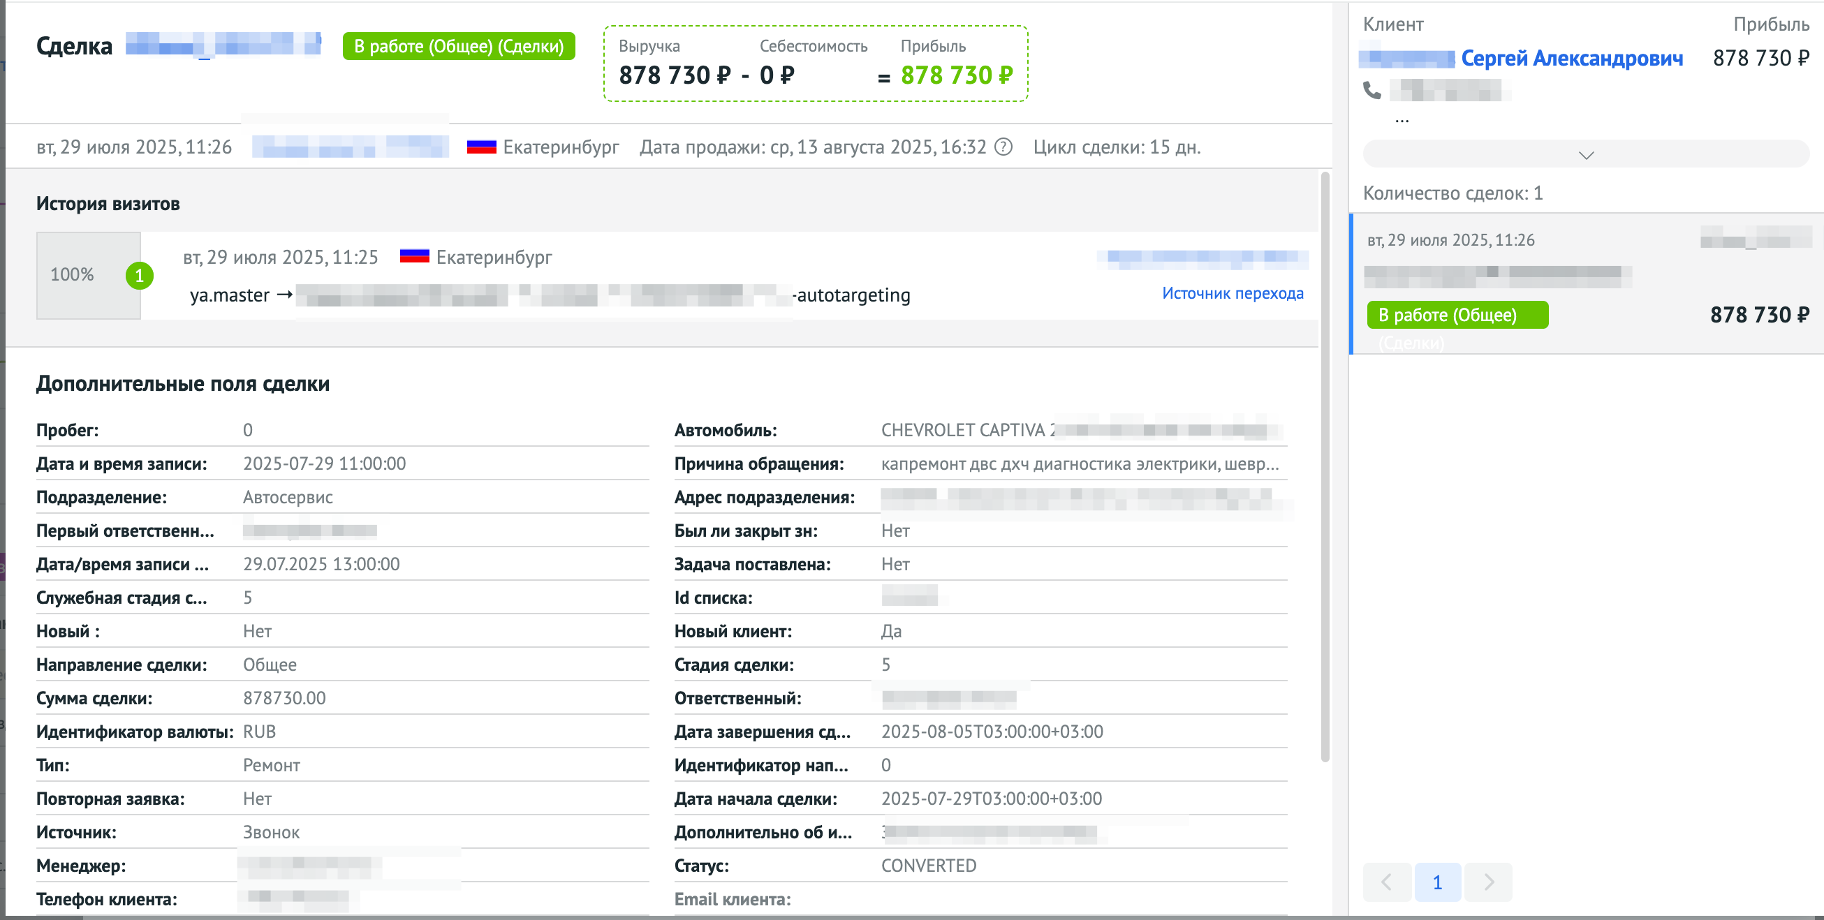The height and width of the screenshot is (920, 1824).
Task: Click the Russian flag next to Екатеринбург in header
Action: 482,147
